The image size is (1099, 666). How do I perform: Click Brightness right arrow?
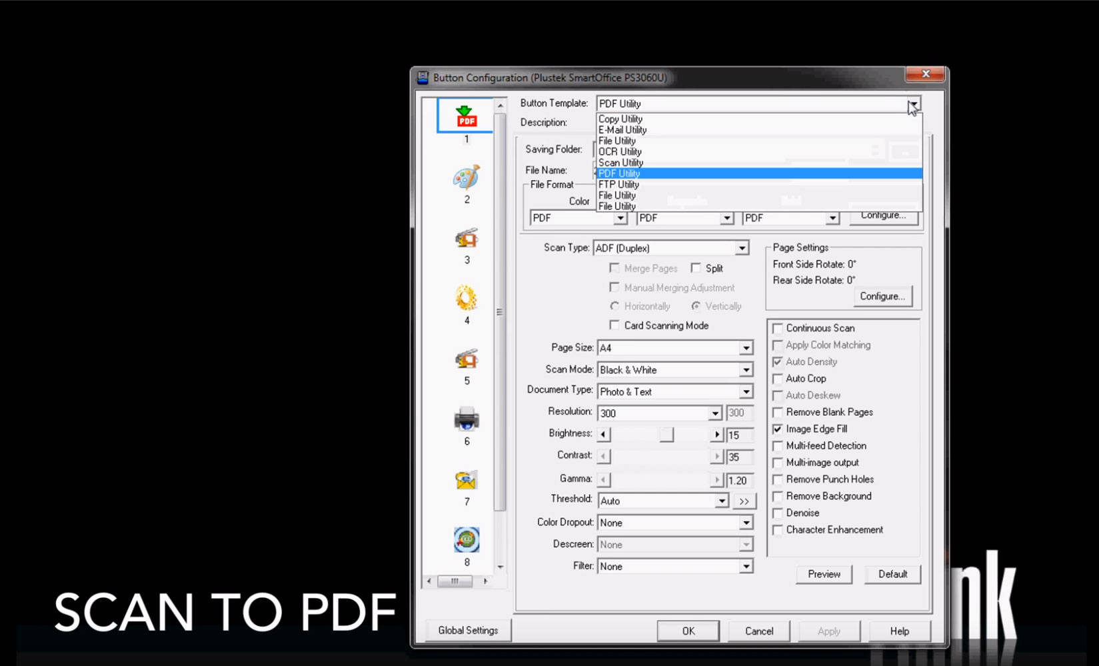[717, 435]
